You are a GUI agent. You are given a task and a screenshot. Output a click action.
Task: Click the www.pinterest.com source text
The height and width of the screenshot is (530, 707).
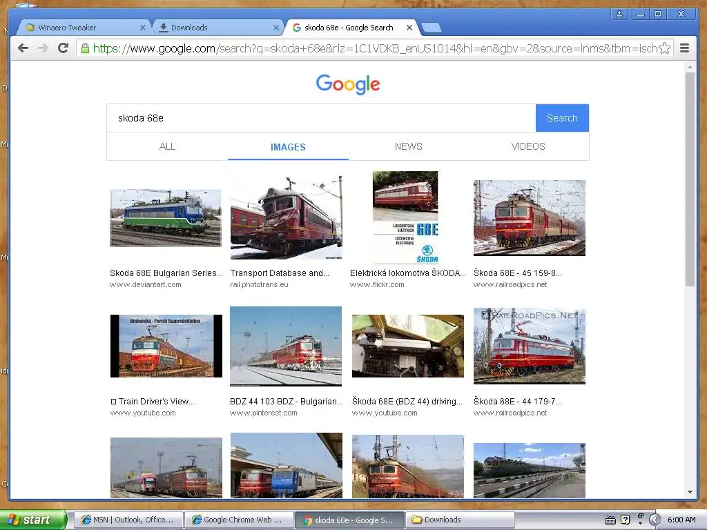pos(263,413)
